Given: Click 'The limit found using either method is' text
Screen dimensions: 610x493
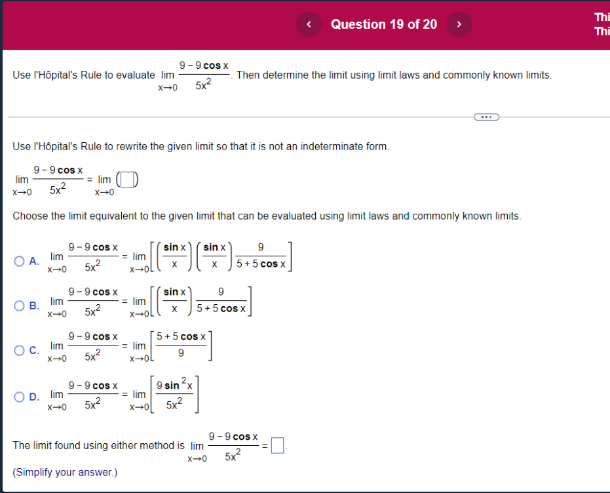Looking at the screenshot, I should (98, 446).
